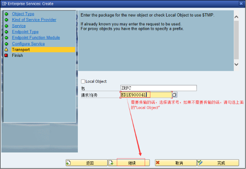The image size is (246, 169).
Task: Click green status icon beside Endpoint Type
Action: [6, 32]
